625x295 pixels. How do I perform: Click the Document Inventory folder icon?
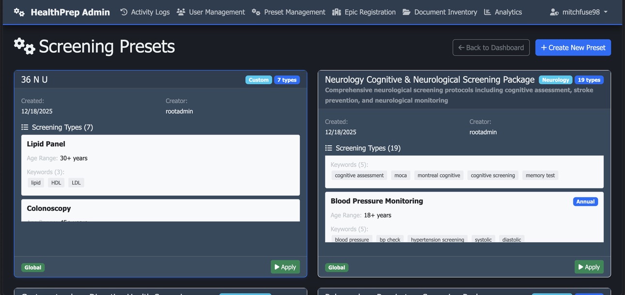(x=406, y=12)
